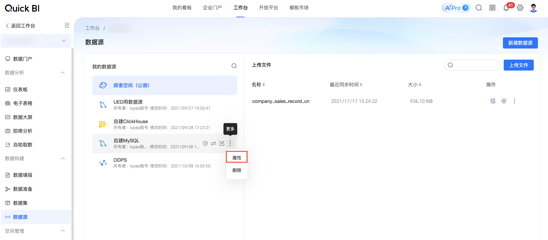
Task: Switch to 模板市场 tab
Action: click(299, 8)
